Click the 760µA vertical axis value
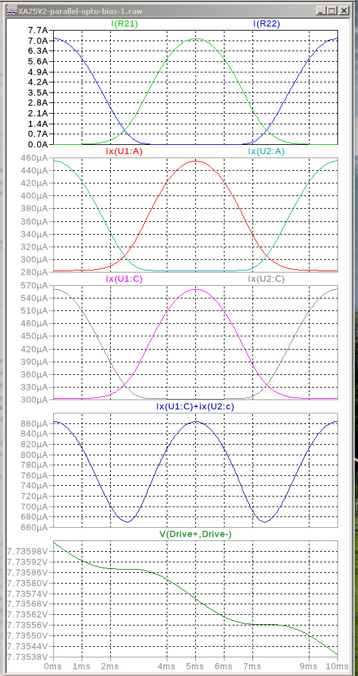Screen dimensions: 358x676 (x=35, y=475)
